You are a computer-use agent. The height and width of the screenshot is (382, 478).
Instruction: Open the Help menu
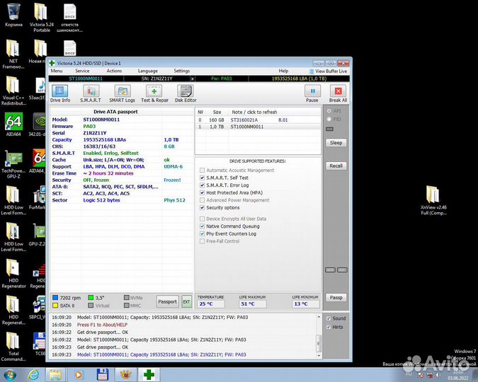(283, 71)
